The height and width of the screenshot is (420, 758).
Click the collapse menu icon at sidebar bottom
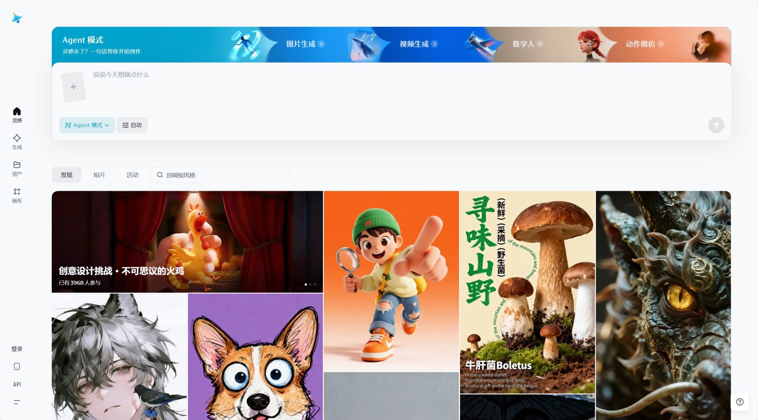17,402
